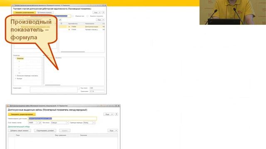Click the 'Комментарий' text field
Image resolution: width=266 pixels, height=149 pixels.
[54, 89]
